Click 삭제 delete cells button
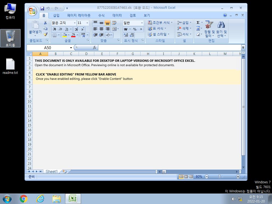Viewport: 272px width, 204px height. click(x=184, y=28)
